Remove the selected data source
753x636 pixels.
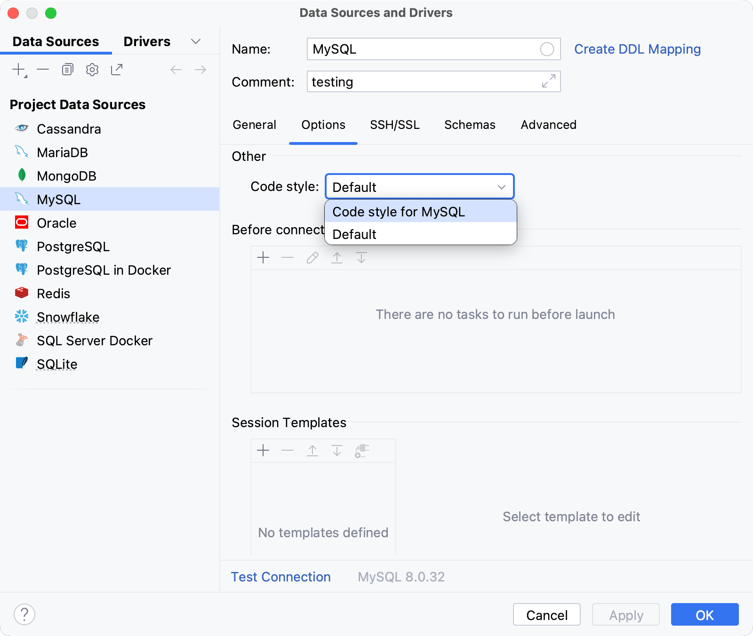(43, 69)
